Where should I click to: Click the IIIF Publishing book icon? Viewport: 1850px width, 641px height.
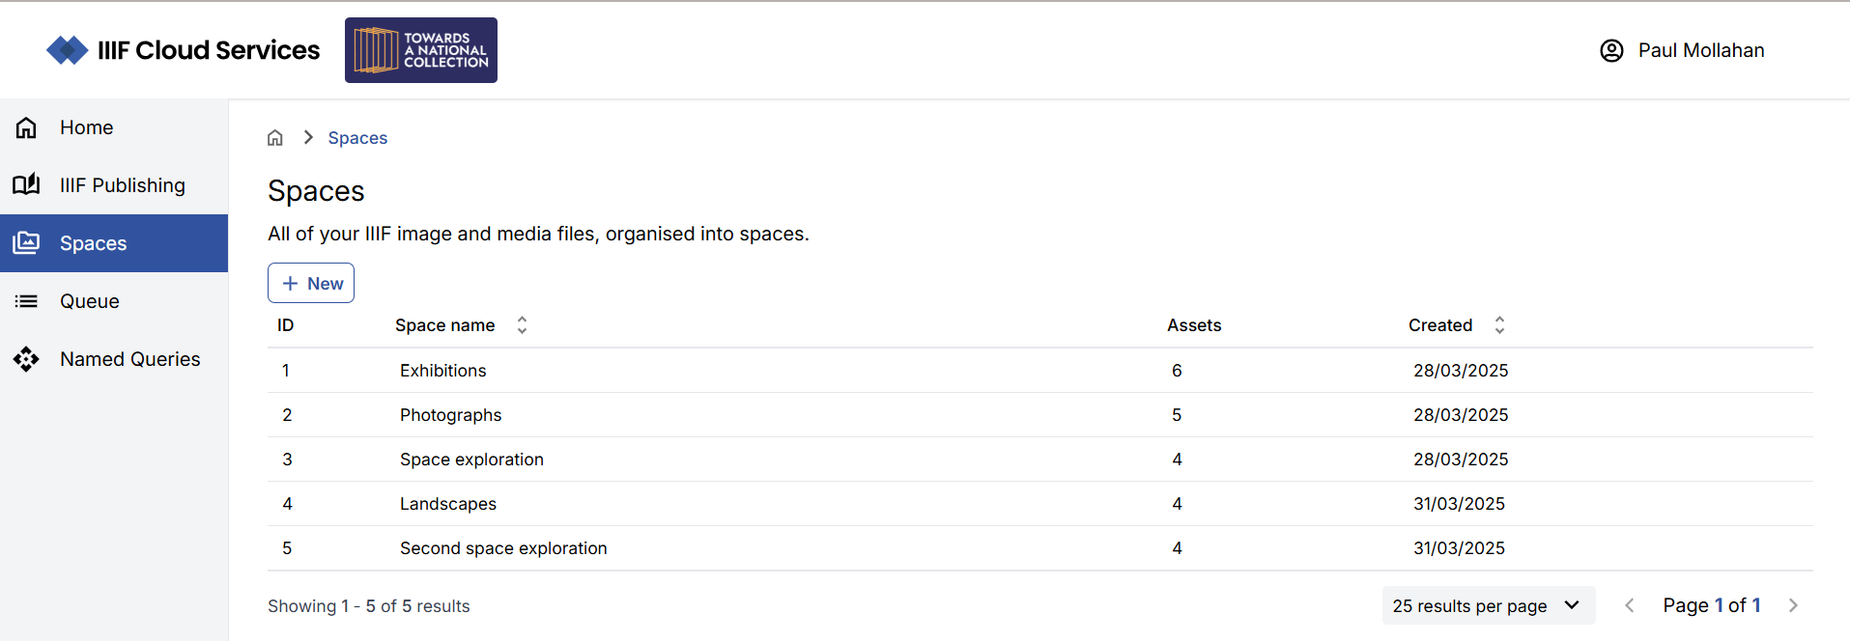pyautogui.click(x=25, y=184)
